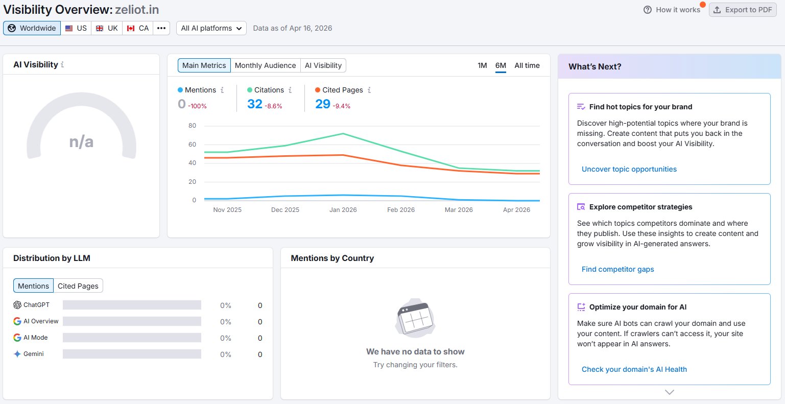Click the Mentions value 0

[x=182, y=104]
